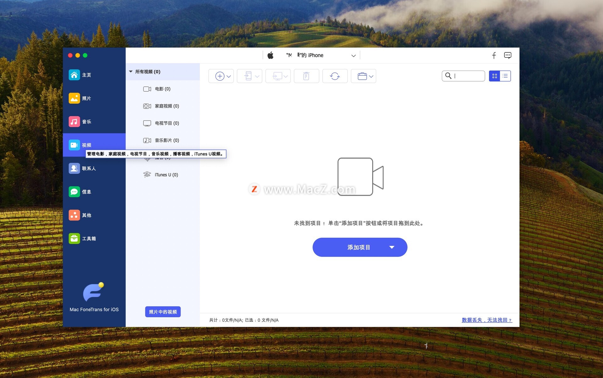Viewport: 603px width, 378px height.
Task: Click the 电影 camera icon
Action: click(x=147, y=89)
